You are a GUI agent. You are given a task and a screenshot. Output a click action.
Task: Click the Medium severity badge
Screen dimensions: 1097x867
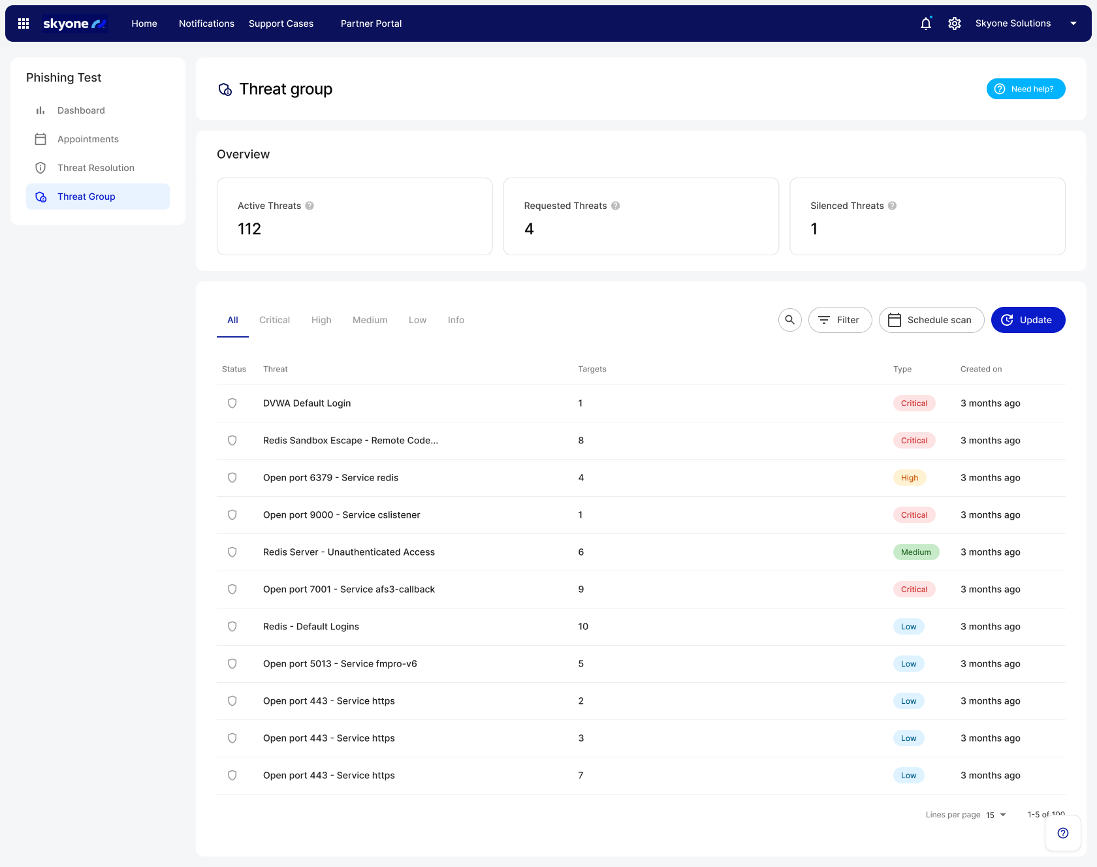pyautogui.click(x=915, y=552)
